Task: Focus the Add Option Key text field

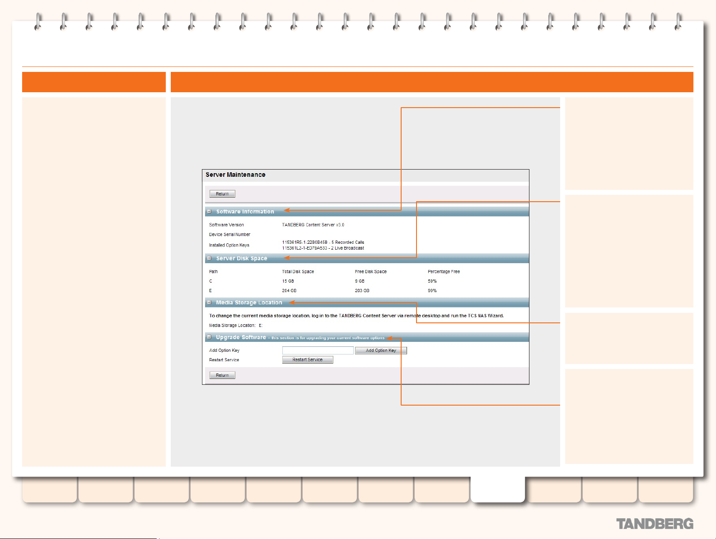Action: [318, 350]
